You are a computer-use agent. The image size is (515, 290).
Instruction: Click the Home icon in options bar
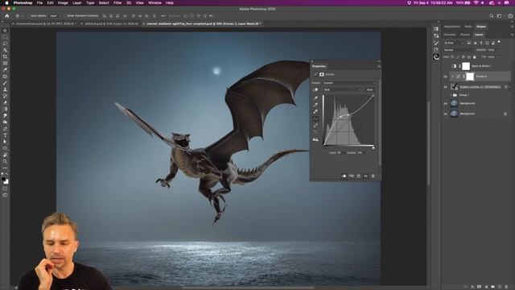[7, 16]
